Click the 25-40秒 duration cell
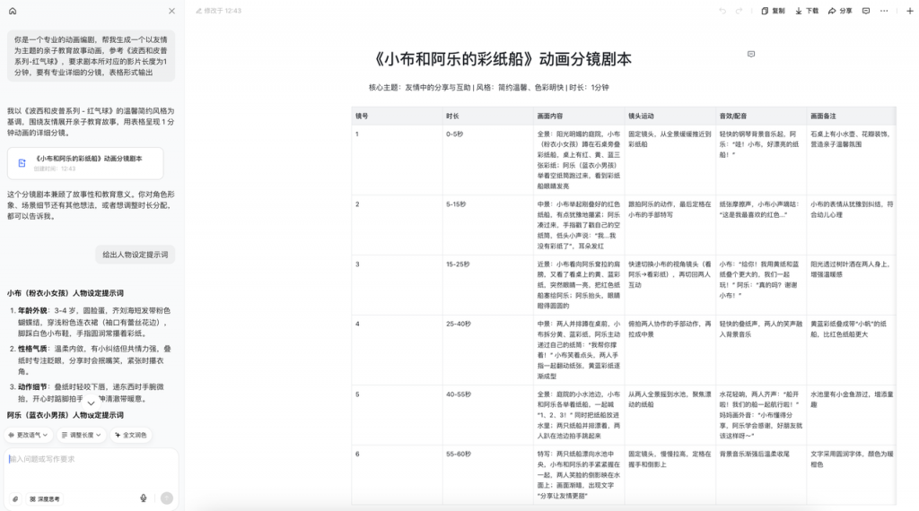 click(487, 350)
